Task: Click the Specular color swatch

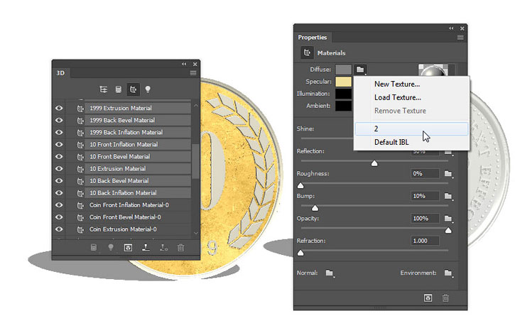Action: click(344, 82)
